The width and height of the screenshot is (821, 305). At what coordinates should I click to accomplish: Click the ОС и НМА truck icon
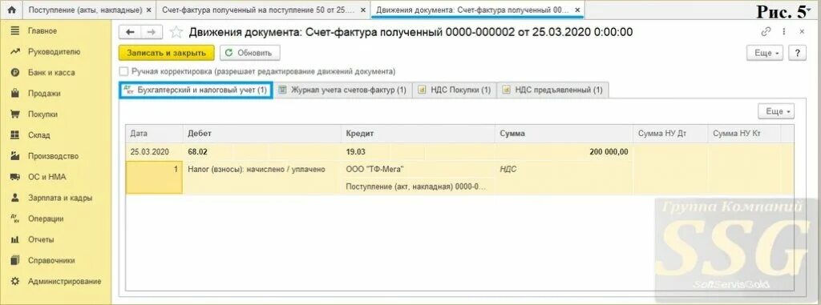(15, 177)
